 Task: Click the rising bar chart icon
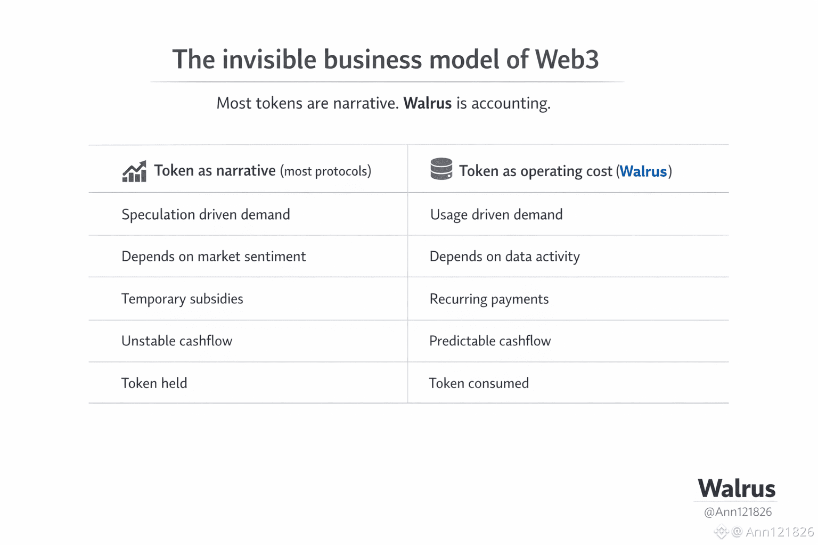pyautogui.click(x=134, y=171)
